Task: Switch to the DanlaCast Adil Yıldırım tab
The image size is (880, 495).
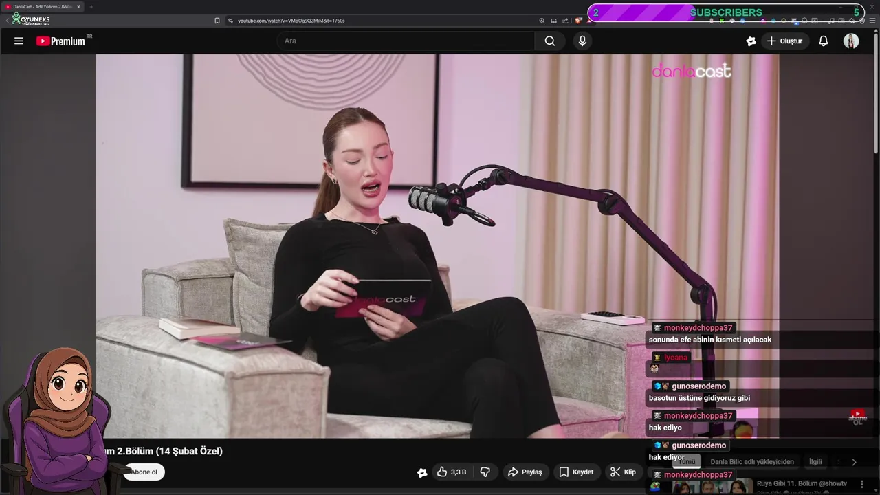Action: 41,7
